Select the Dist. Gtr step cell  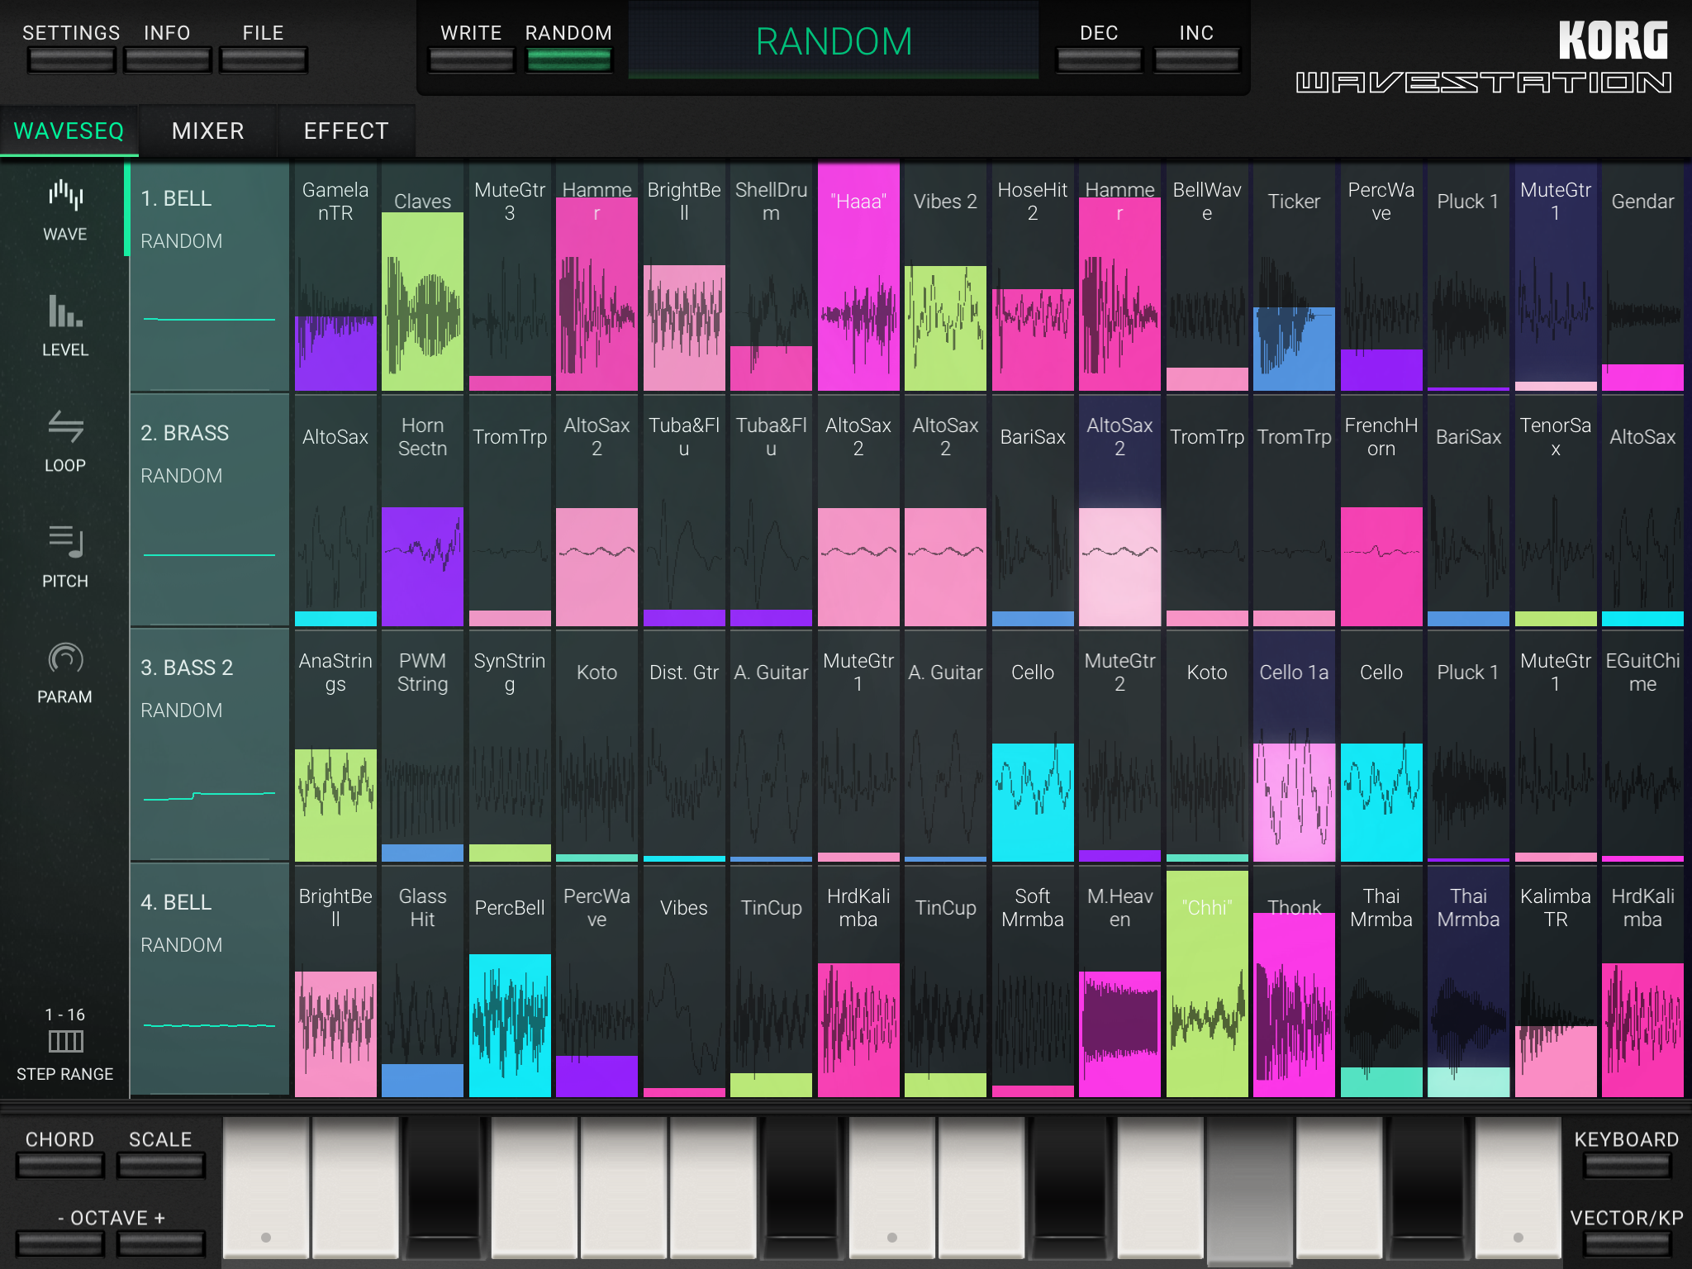pos(684,745)
